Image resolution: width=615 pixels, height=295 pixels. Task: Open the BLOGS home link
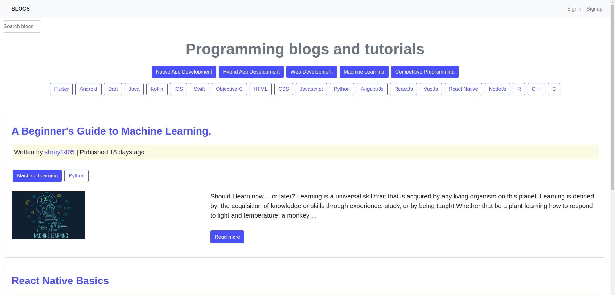click(20, 9)
